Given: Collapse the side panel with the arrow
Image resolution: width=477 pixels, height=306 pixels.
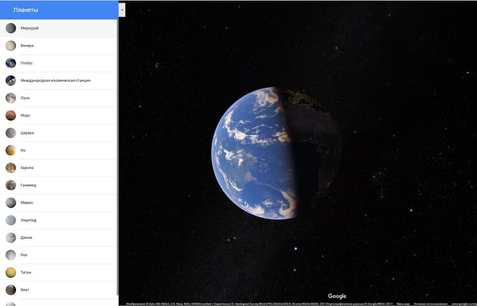Looking at the screenshot, I should tap(122, 10).
